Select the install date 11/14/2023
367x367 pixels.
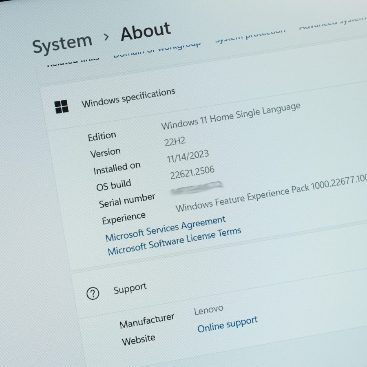click(188, 156)
